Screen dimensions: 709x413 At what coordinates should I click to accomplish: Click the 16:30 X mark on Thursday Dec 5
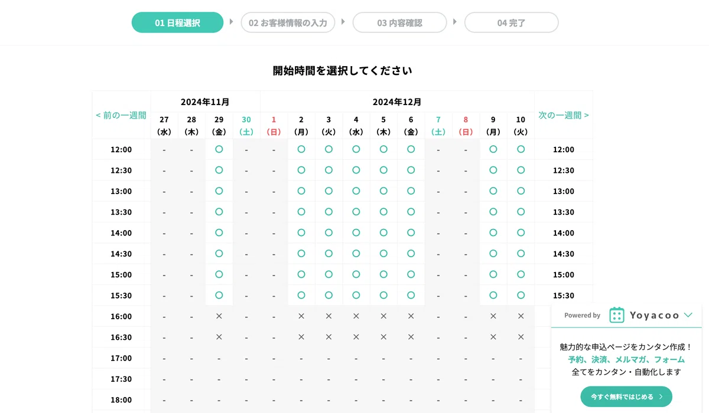pos(383,337)
